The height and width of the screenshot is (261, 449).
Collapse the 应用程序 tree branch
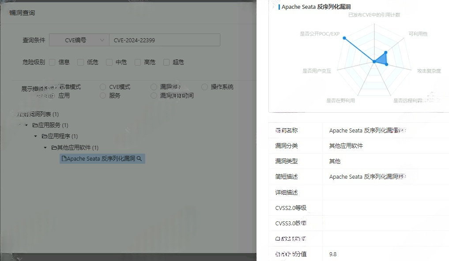click(36, 136)
